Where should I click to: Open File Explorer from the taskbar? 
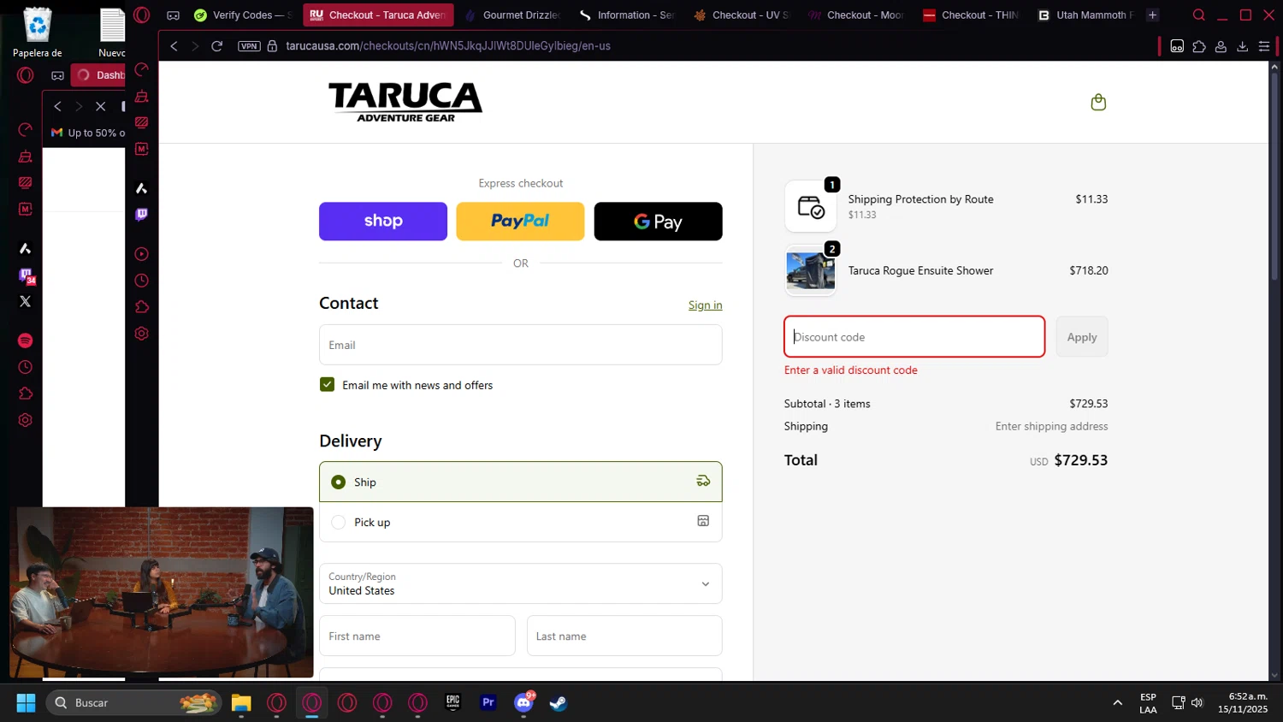pos(241,702)
